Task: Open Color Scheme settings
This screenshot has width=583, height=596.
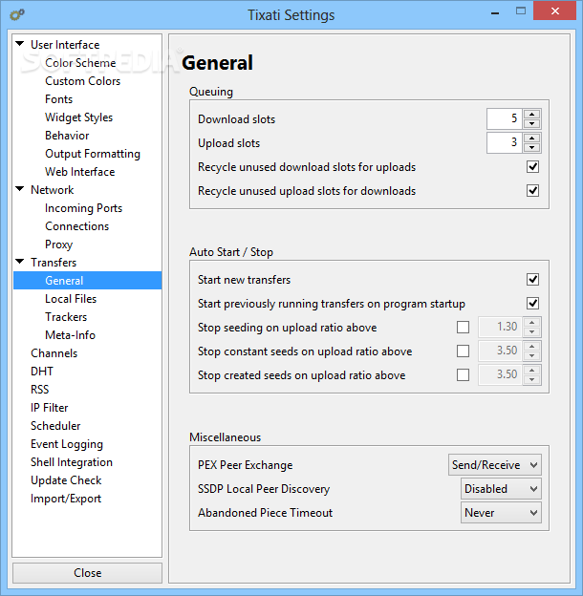Action: coord(80,63)
